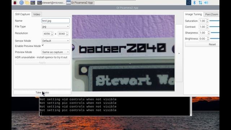Click the Brightness value field
Screen dimensions: 231x130
point(203,39)
